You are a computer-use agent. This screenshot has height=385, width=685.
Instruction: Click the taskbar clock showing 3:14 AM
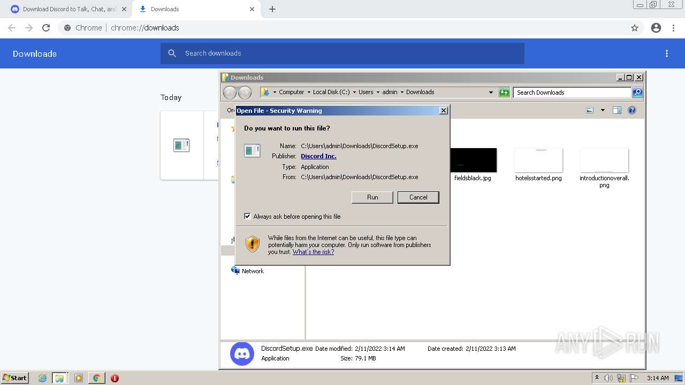coord(658,378)
